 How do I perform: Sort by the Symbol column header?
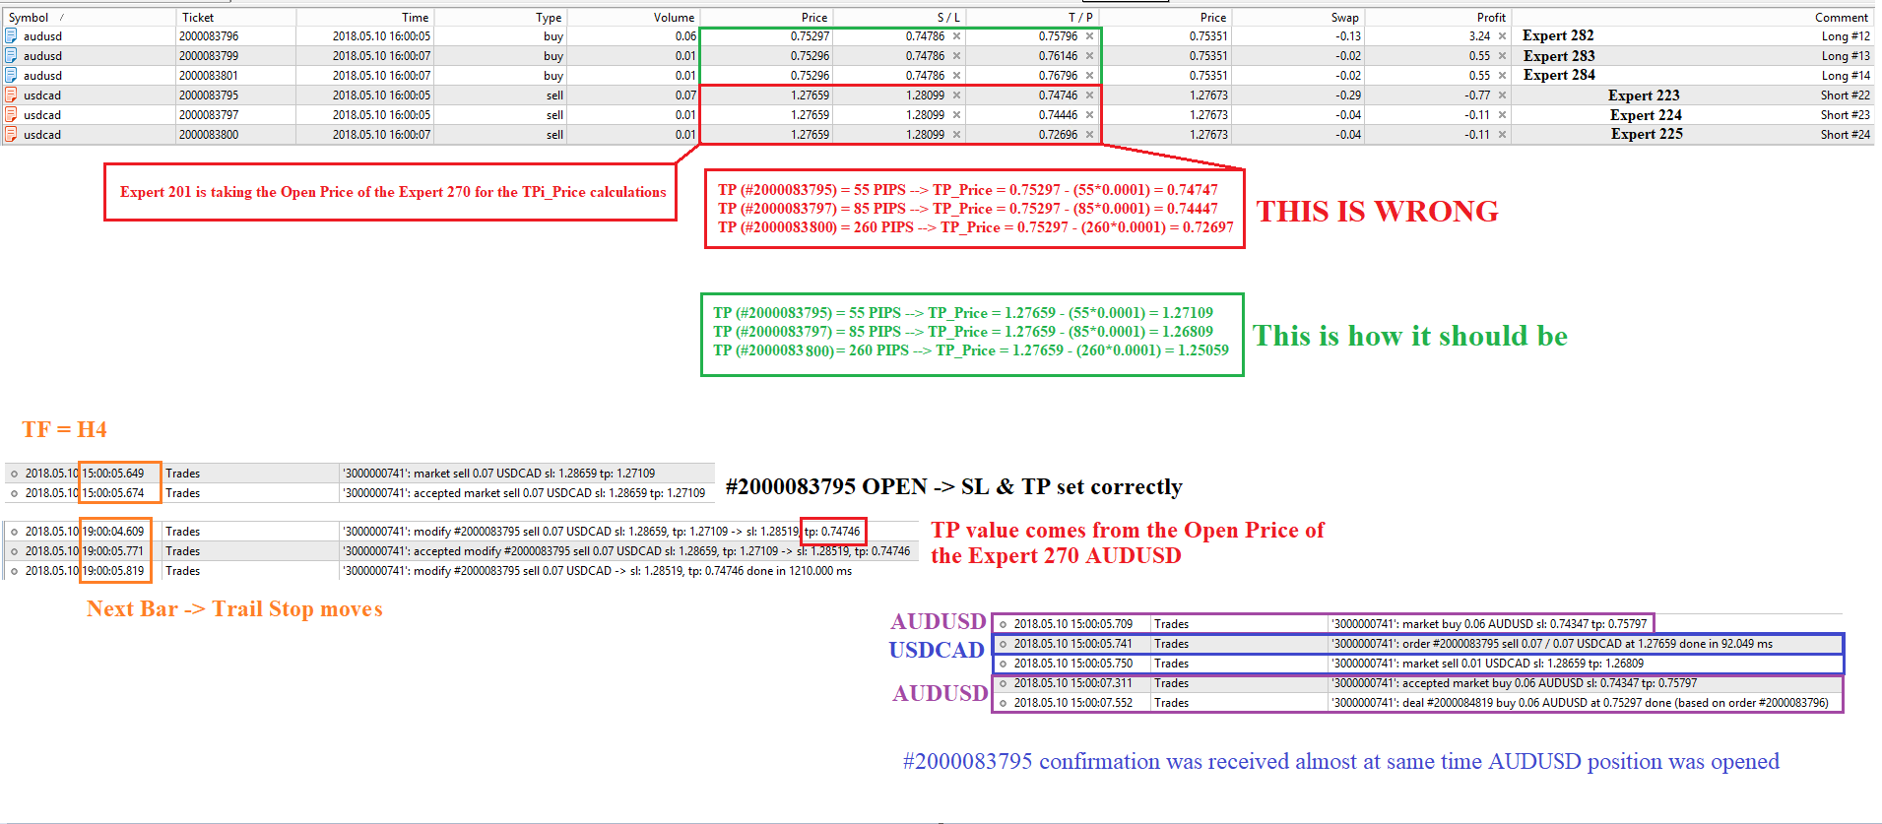click(x=89, y=17)
